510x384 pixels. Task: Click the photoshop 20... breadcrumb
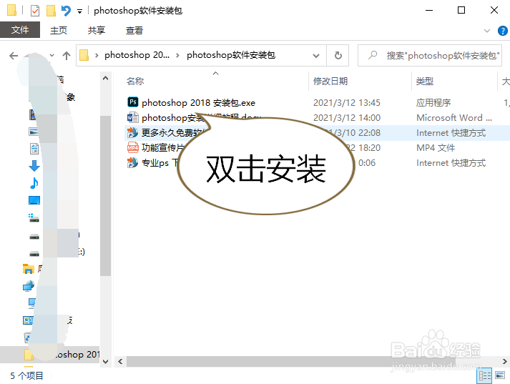pos(137,55)
